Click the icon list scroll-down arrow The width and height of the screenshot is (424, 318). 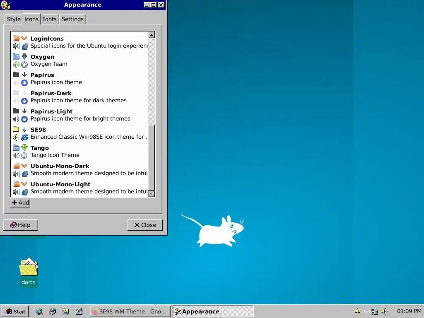[152, 194]
